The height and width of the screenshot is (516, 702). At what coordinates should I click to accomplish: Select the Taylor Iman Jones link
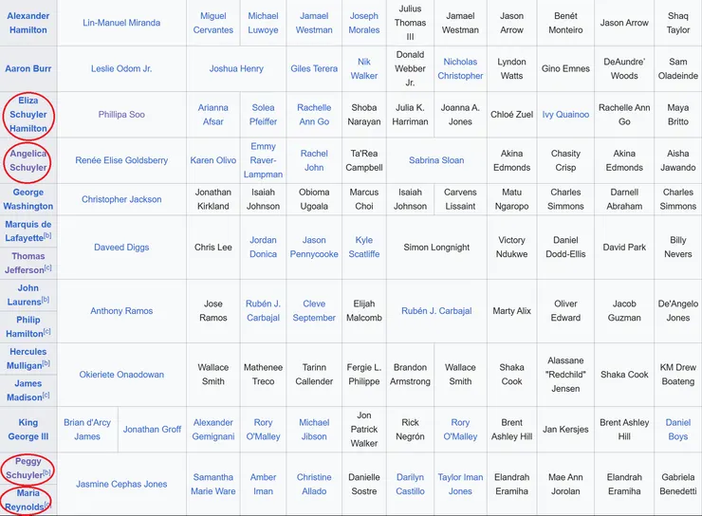[460, 484]
